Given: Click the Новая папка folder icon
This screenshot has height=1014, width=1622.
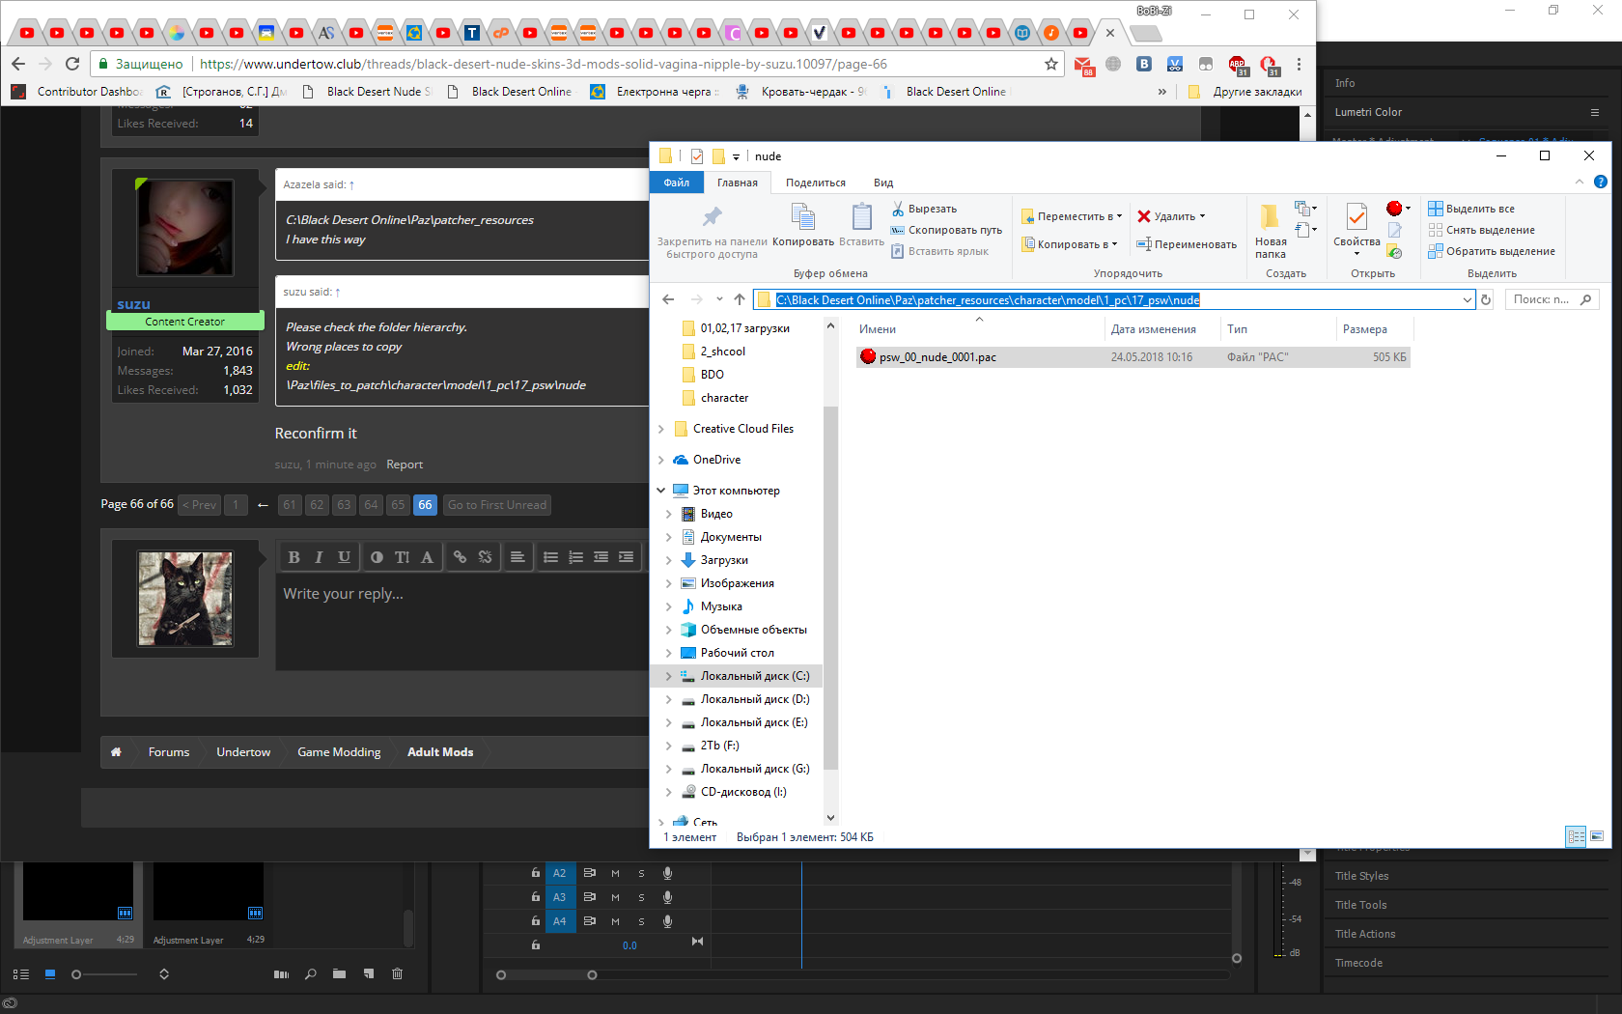Looking at the screenshot, I should [1270, 218].
